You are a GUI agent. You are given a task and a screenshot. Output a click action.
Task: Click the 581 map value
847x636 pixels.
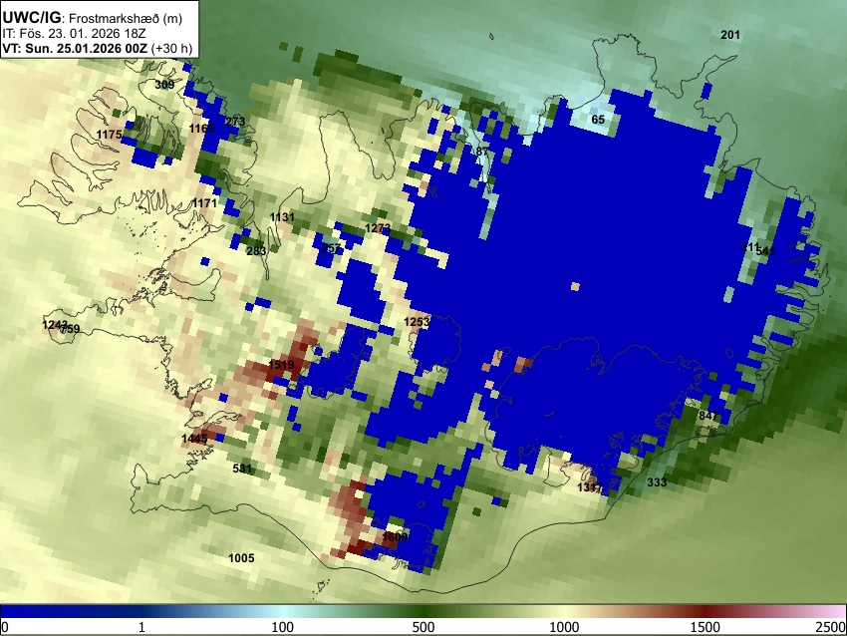(242, 468)
